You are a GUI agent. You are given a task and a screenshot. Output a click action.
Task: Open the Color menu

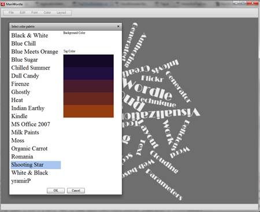[x=47, y=13]
